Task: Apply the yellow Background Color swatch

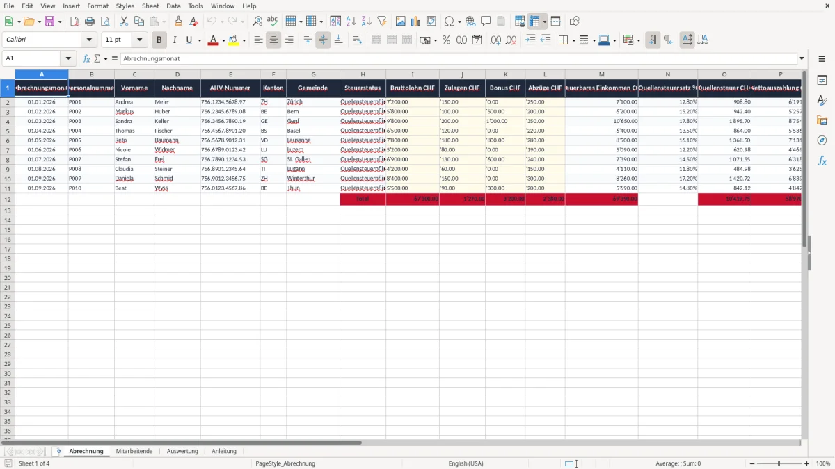Action: pos(234,40)
